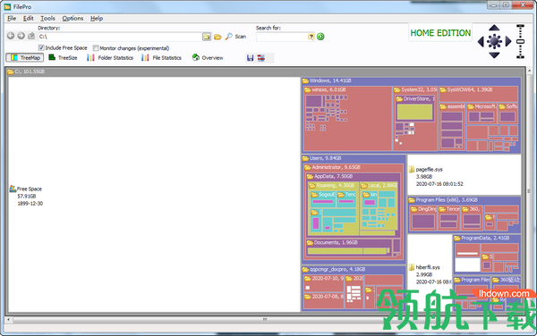Select the Documents, 1.96GB folder

[349, 247]
